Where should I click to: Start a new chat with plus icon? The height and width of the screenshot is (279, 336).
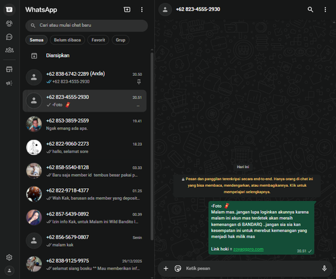point(127,9)
